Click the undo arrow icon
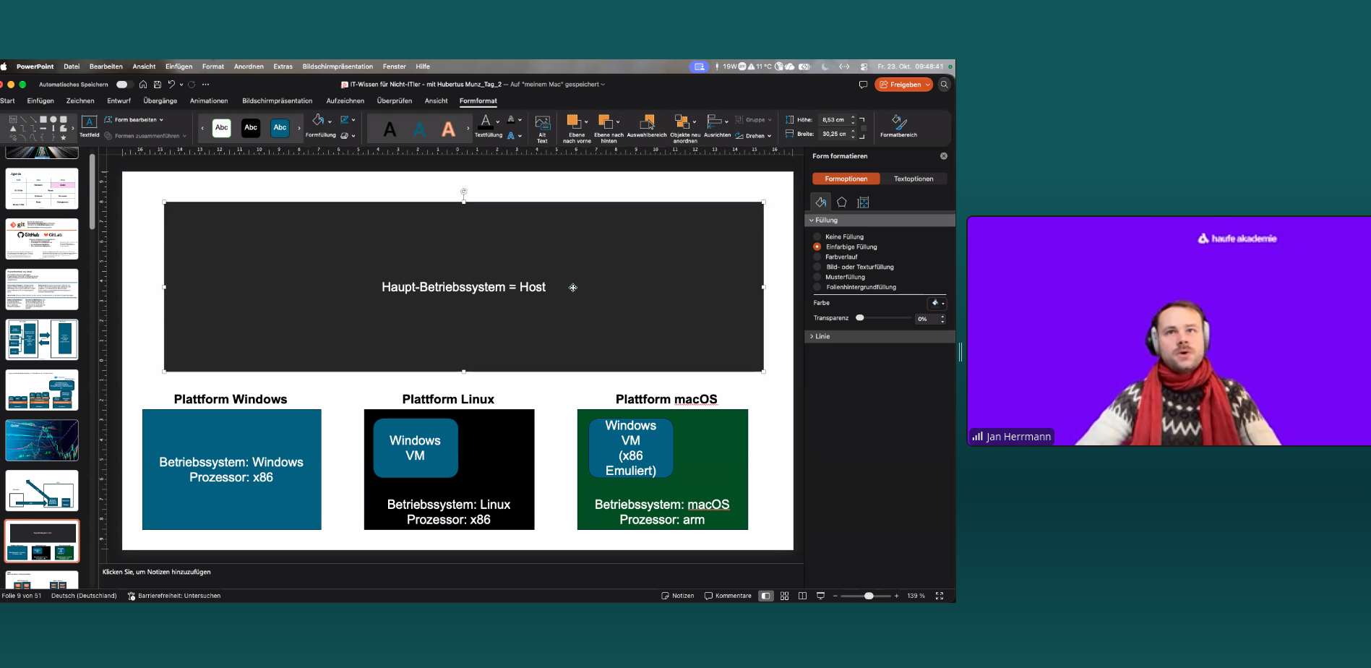 pyautogui.click(x=171, y=85)
